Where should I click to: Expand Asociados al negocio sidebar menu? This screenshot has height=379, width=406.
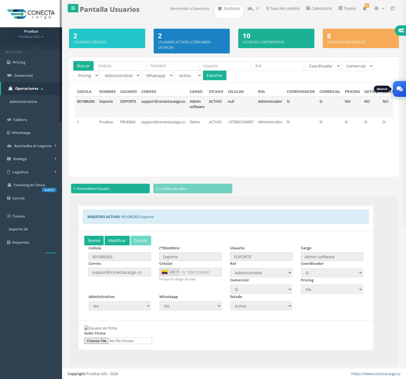(x=31, y=146)
